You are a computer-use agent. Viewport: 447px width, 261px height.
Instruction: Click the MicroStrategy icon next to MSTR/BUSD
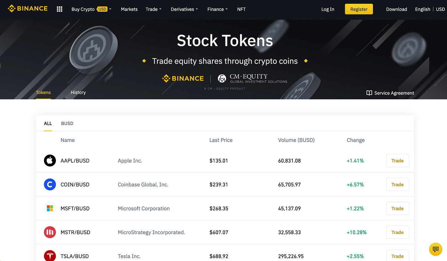coord(50,232)
